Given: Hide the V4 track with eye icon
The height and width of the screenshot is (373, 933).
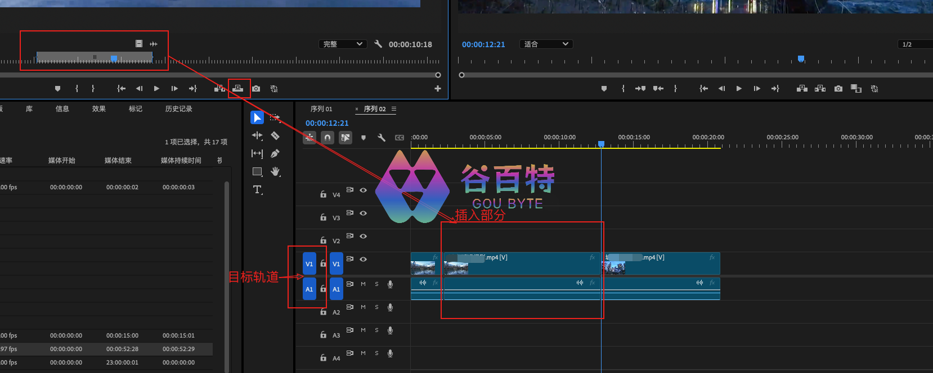Looking at the screenshot, I should tap(364, 190).
